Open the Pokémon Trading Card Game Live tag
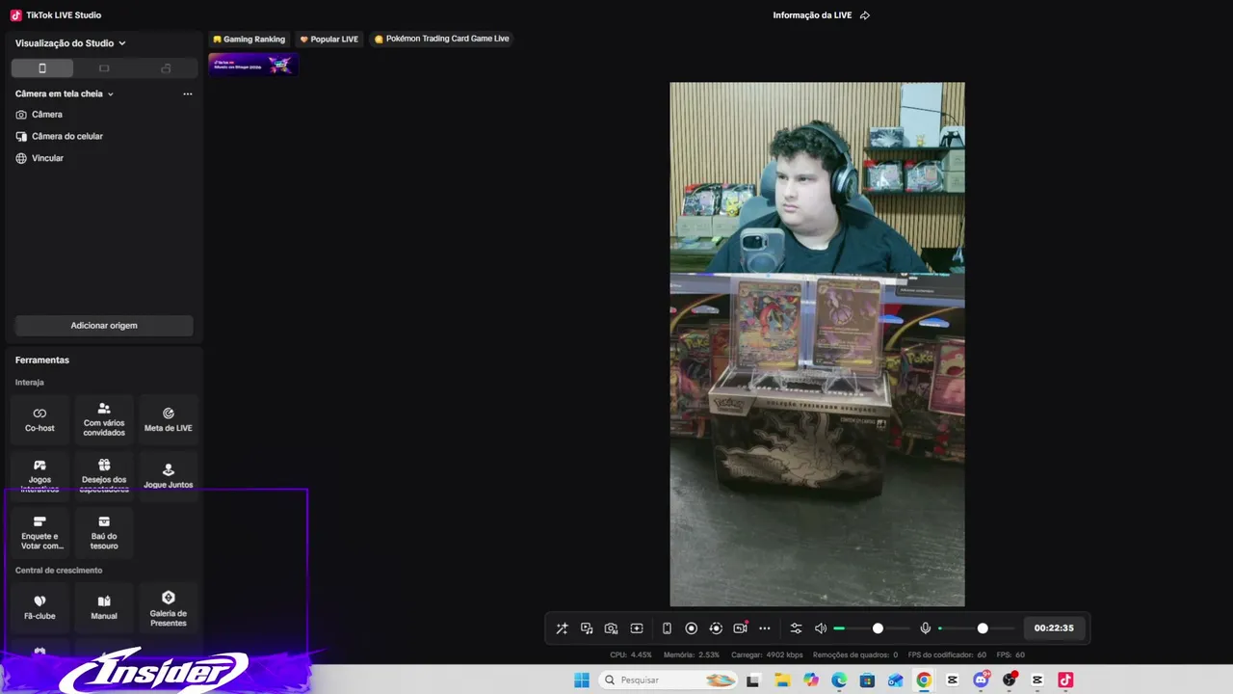The height and width of the screenshot is (694, 1233). point(441,40)
